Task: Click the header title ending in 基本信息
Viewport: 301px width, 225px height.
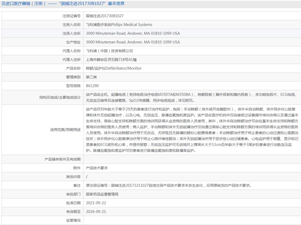Action: pos(65,4)
